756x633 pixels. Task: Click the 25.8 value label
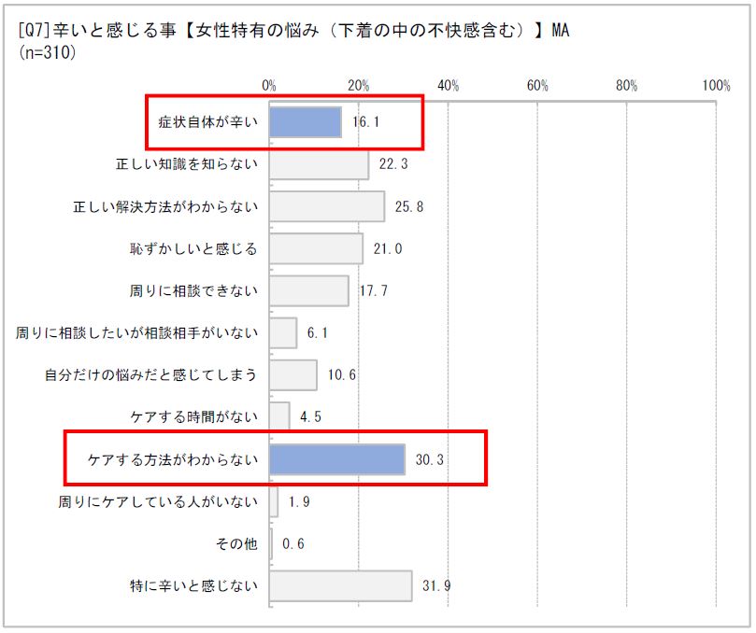409,206
